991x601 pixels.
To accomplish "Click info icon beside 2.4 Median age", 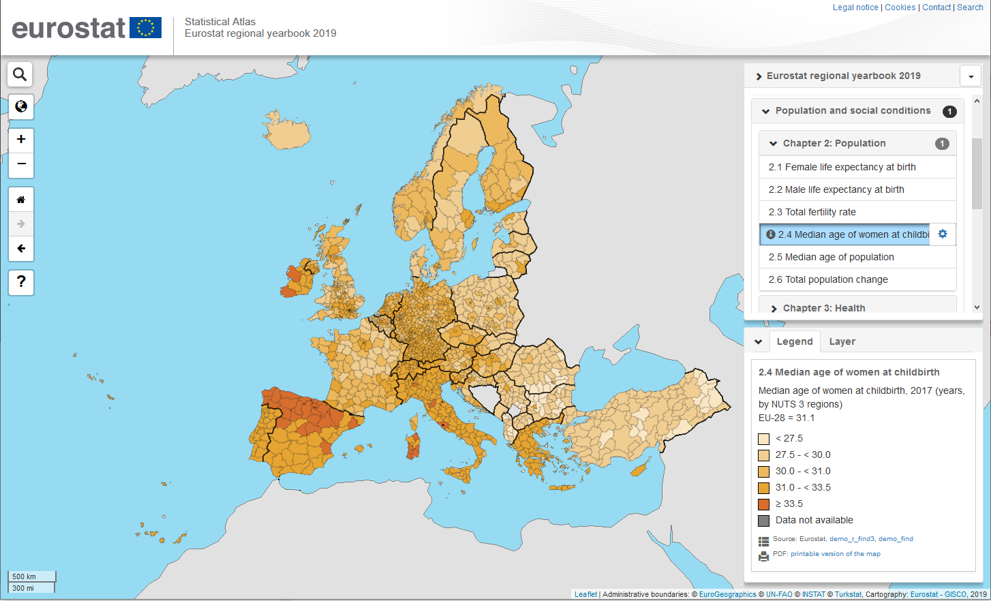I will pyautogui.click(x=771, y=234).
